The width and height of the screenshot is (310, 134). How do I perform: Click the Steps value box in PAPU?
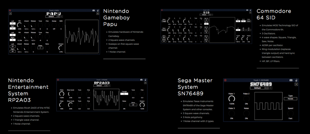point(40,48)
